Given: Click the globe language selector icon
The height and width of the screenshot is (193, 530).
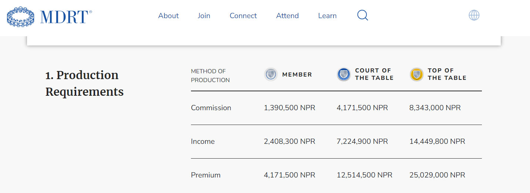Looking at the screenshot, I should [x=474, y=15].
